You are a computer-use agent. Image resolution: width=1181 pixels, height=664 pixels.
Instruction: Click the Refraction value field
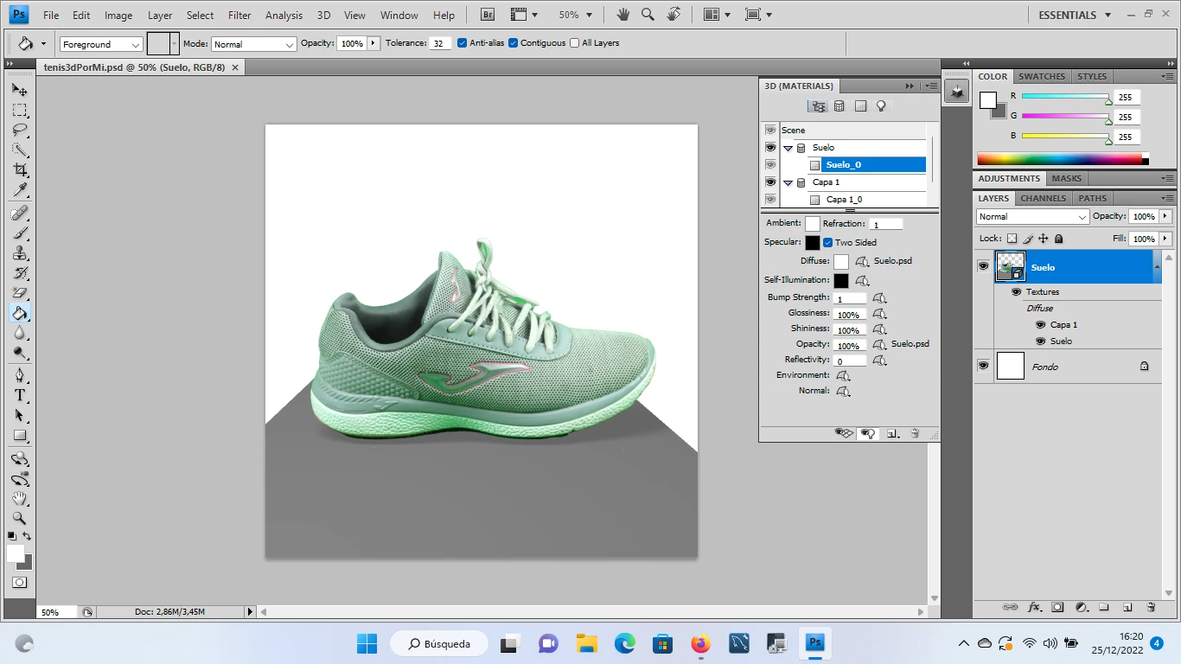[886, 224]
